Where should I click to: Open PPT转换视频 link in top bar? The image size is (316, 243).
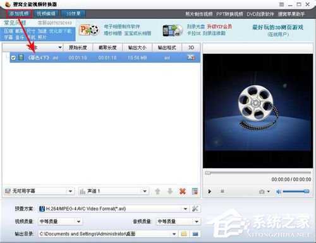tap(229, 14)
